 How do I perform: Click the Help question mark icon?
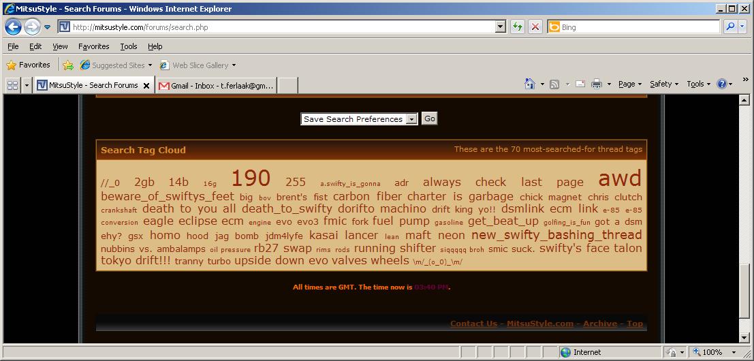[x=721, y=84]
